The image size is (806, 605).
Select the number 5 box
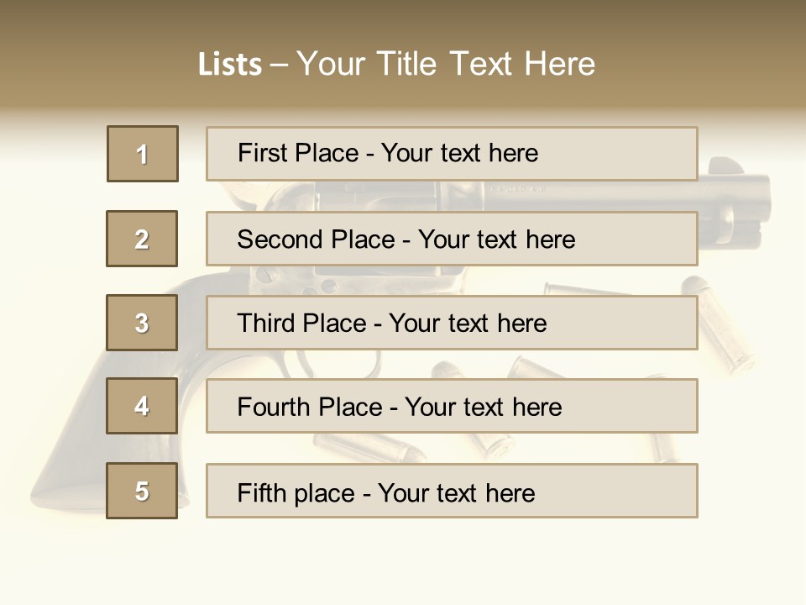click(x=142, y=490)
